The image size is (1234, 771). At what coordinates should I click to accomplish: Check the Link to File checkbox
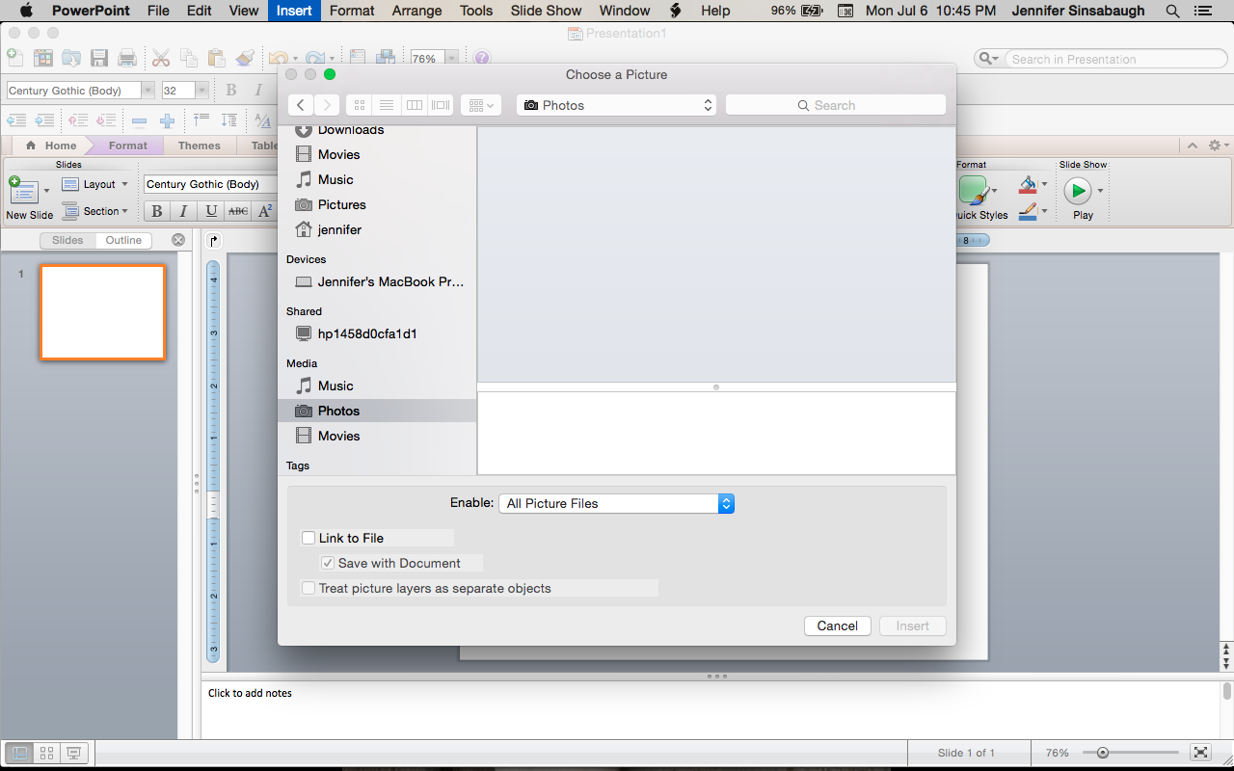(x=308, y=538)
